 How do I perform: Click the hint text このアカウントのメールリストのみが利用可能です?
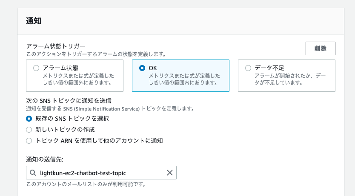point(86,184)
